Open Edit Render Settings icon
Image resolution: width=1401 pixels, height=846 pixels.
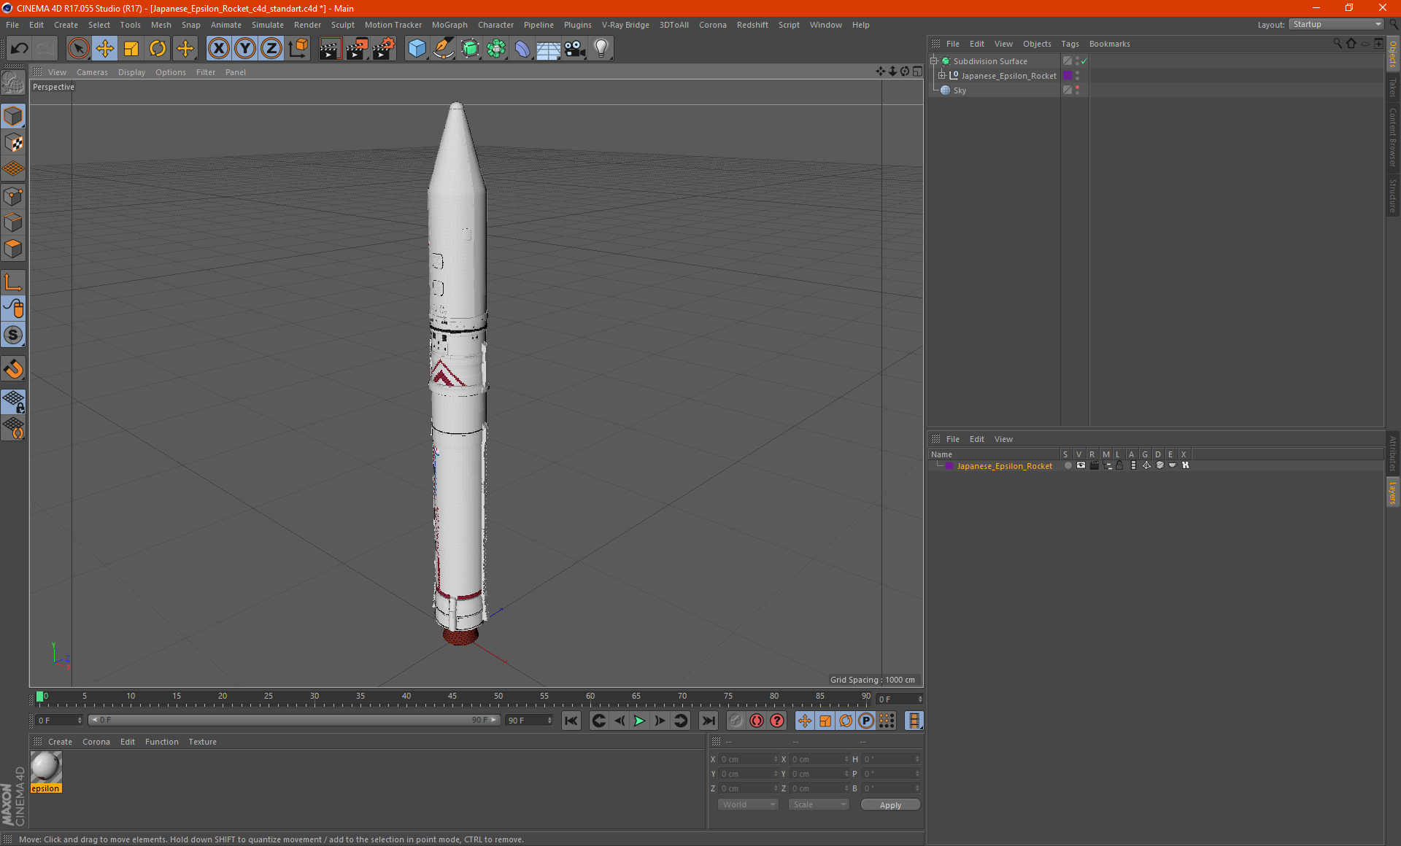384,49
